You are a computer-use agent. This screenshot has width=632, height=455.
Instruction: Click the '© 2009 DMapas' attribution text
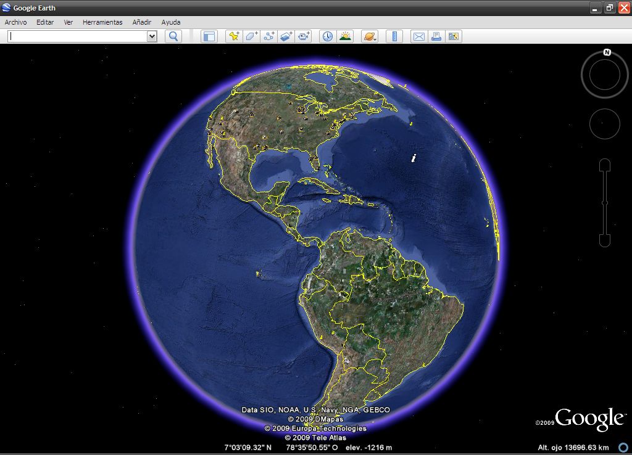315,419
